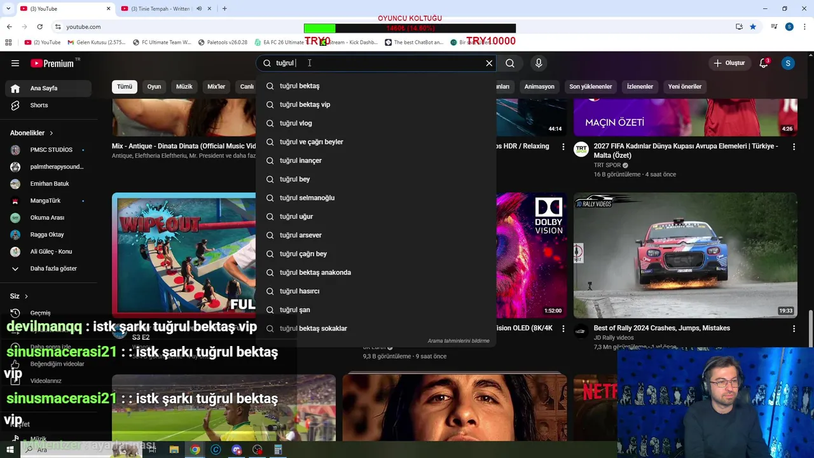Bookmark page with the star icon
The width and height of the screenshot is (814, 458).
[753, 27]
